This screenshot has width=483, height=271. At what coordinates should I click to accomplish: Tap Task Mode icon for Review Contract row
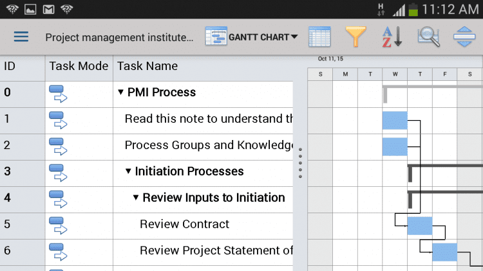click(x=58, y=226)
